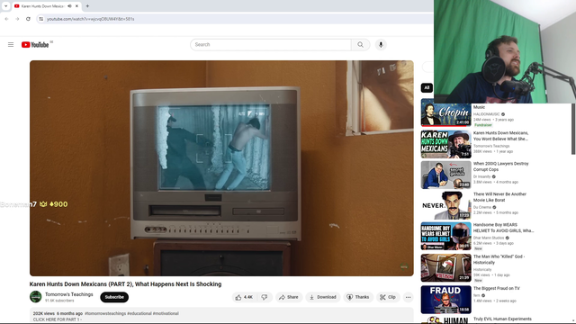576x324 pixels.
Task: Open the Dhar Mann Studios channel name
Action: point(489,238)
